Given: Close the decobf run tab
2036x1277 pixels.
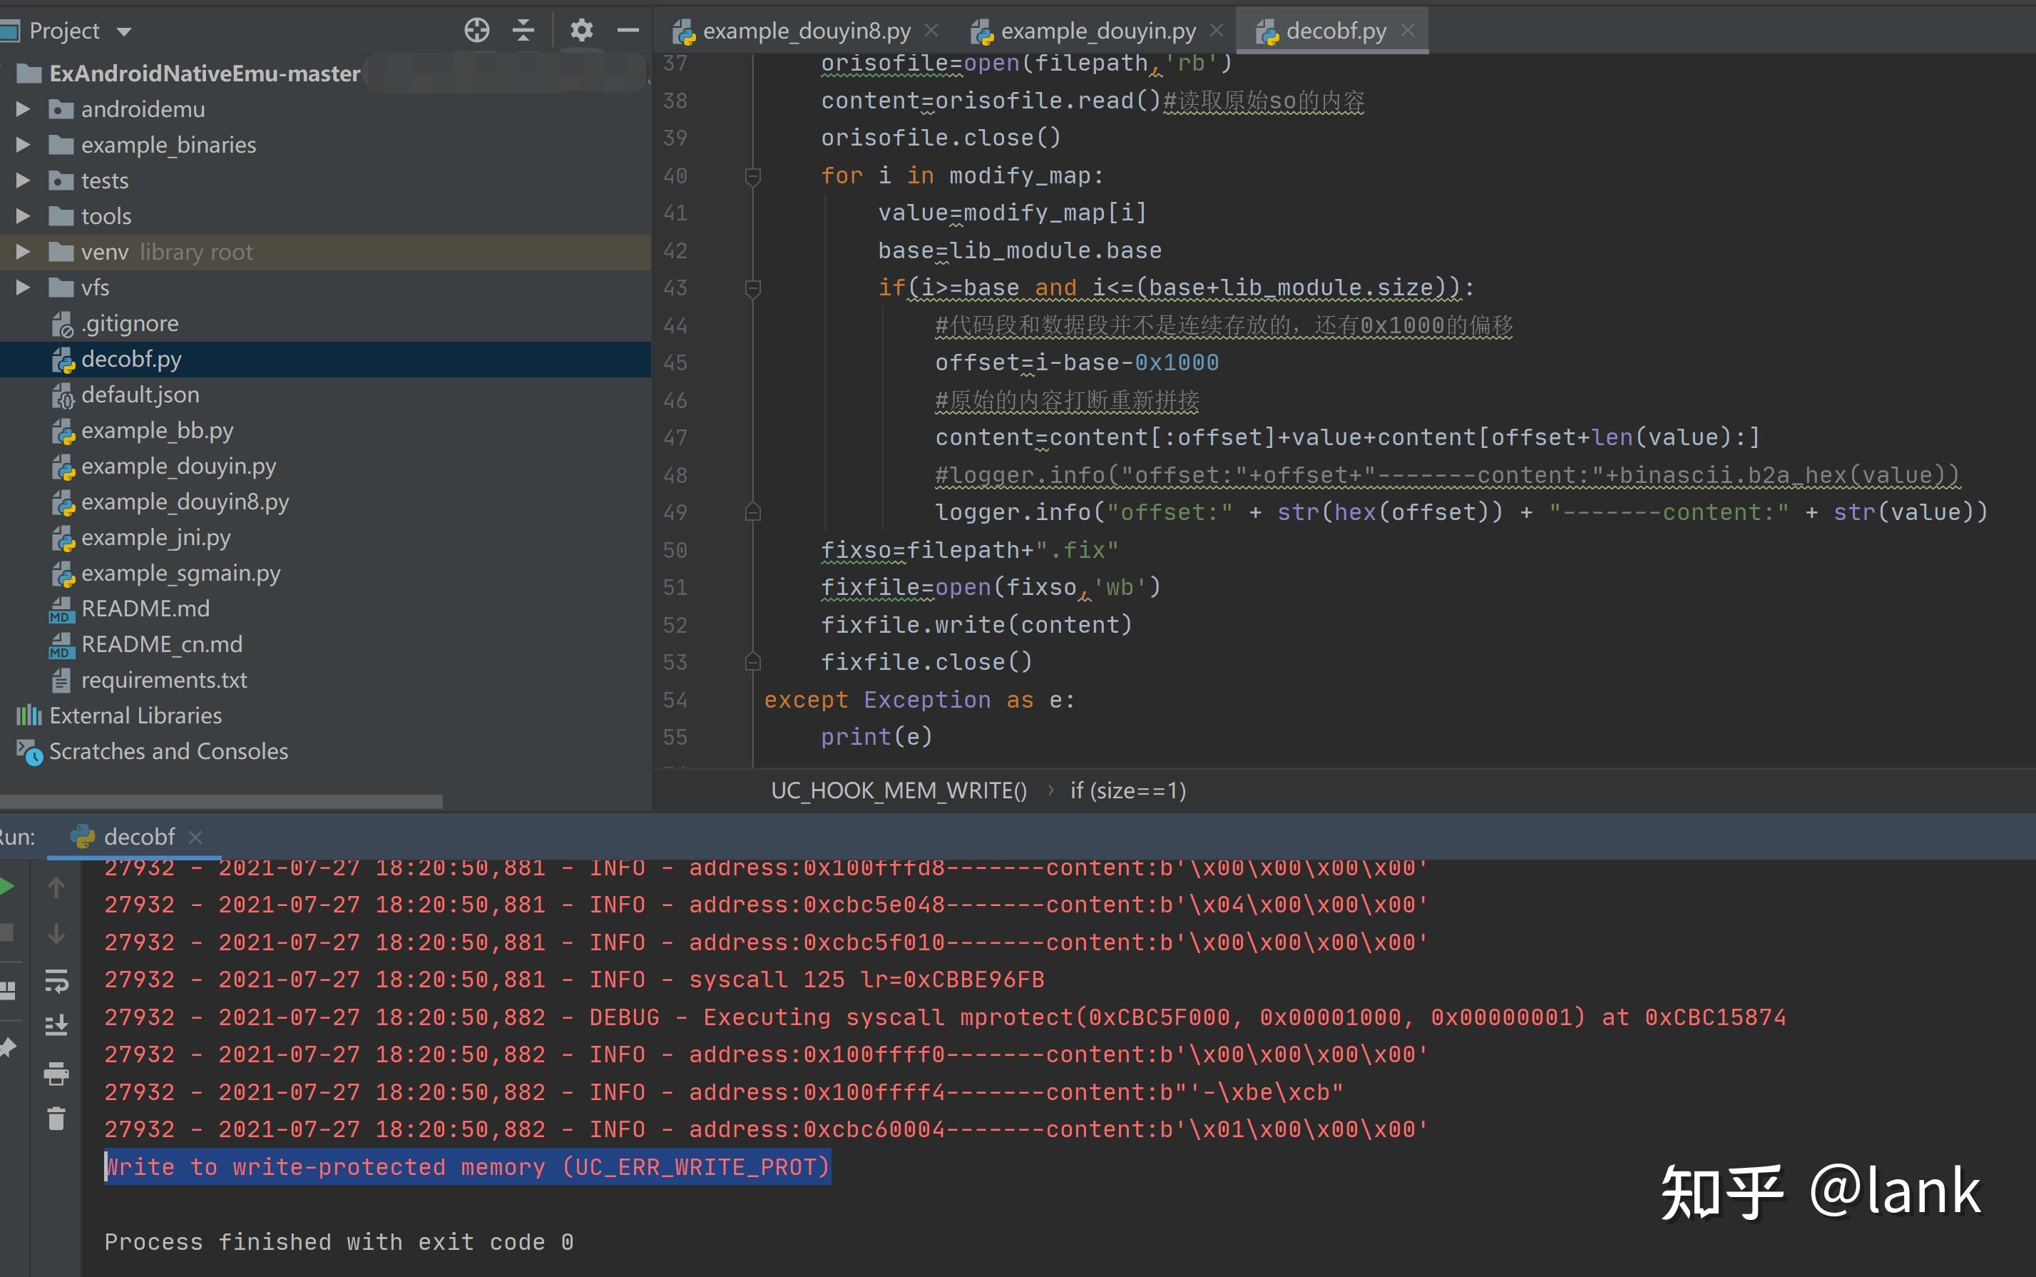Looking at the screenshot, I should [x=195, y=837].
